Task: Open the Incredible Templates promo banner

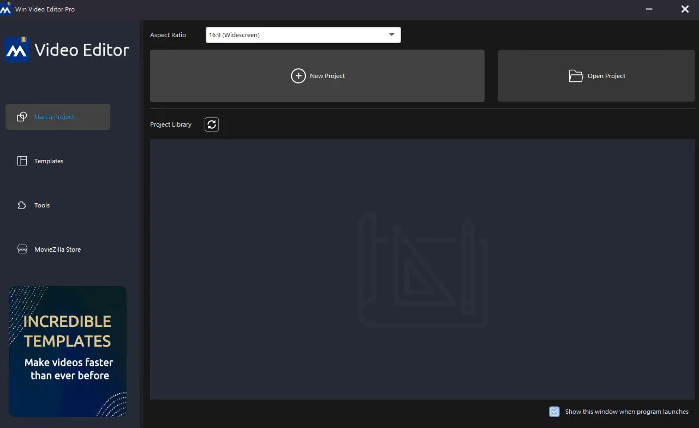Action: coord(68,352)
